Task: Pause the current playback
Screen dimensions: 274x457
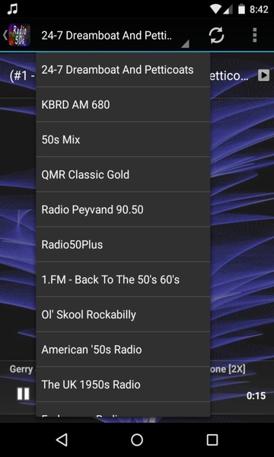Action: (x=23, y=394)
